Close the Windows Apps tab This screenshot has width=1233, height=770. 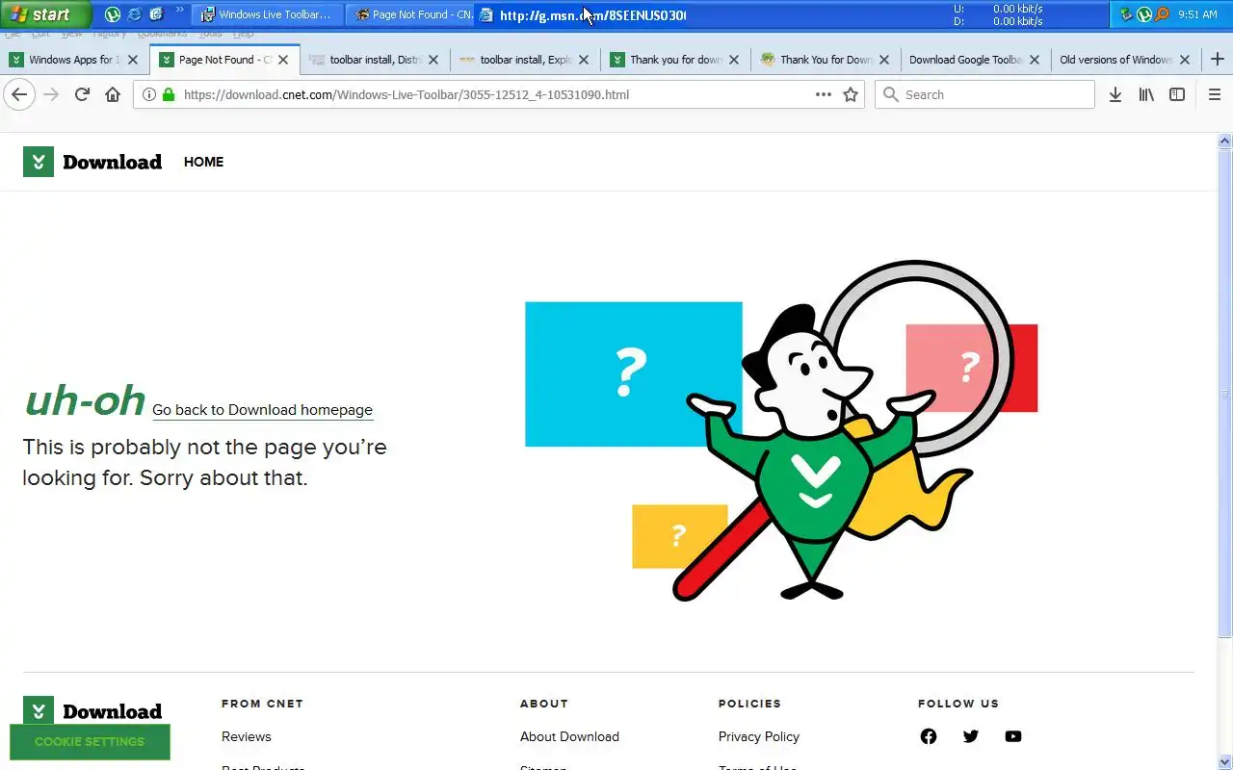click(x=133, y=60)
